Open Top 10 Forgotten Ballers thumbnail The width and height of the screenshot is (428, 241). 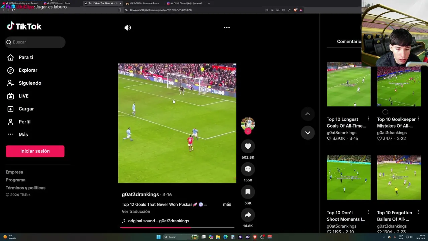coord(399,178)
